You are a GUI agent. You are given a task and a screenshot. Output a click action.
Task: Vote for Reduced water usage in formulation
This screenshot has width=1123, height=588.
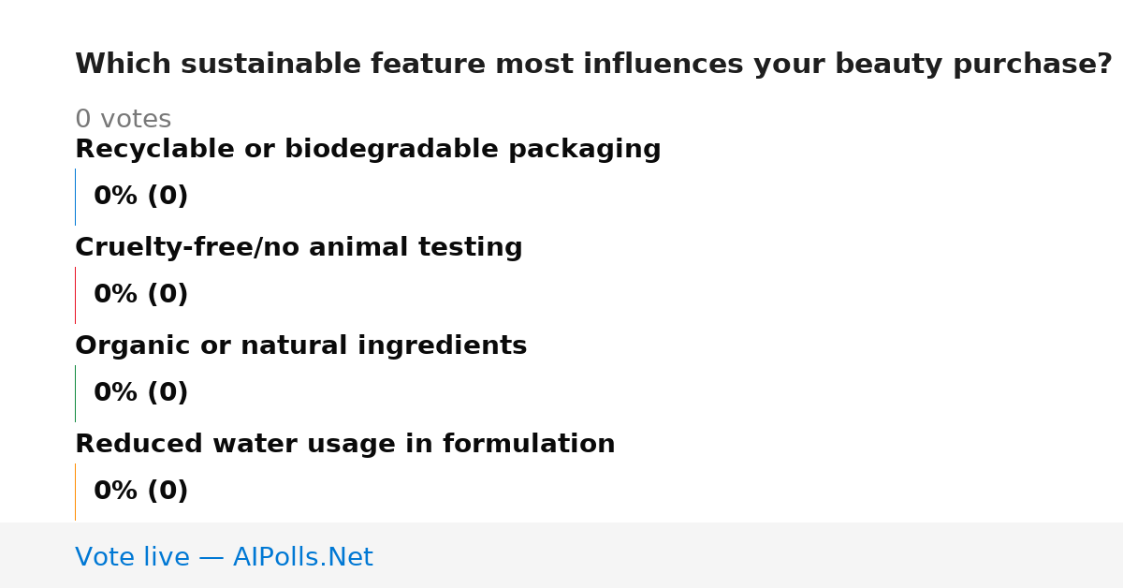pyautogui.click(x=345, y=445)
